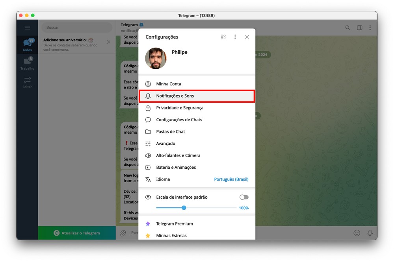Toggle Escala de interface padrão switch
This screenshot has width=394, height=262.
click(244, 197)
